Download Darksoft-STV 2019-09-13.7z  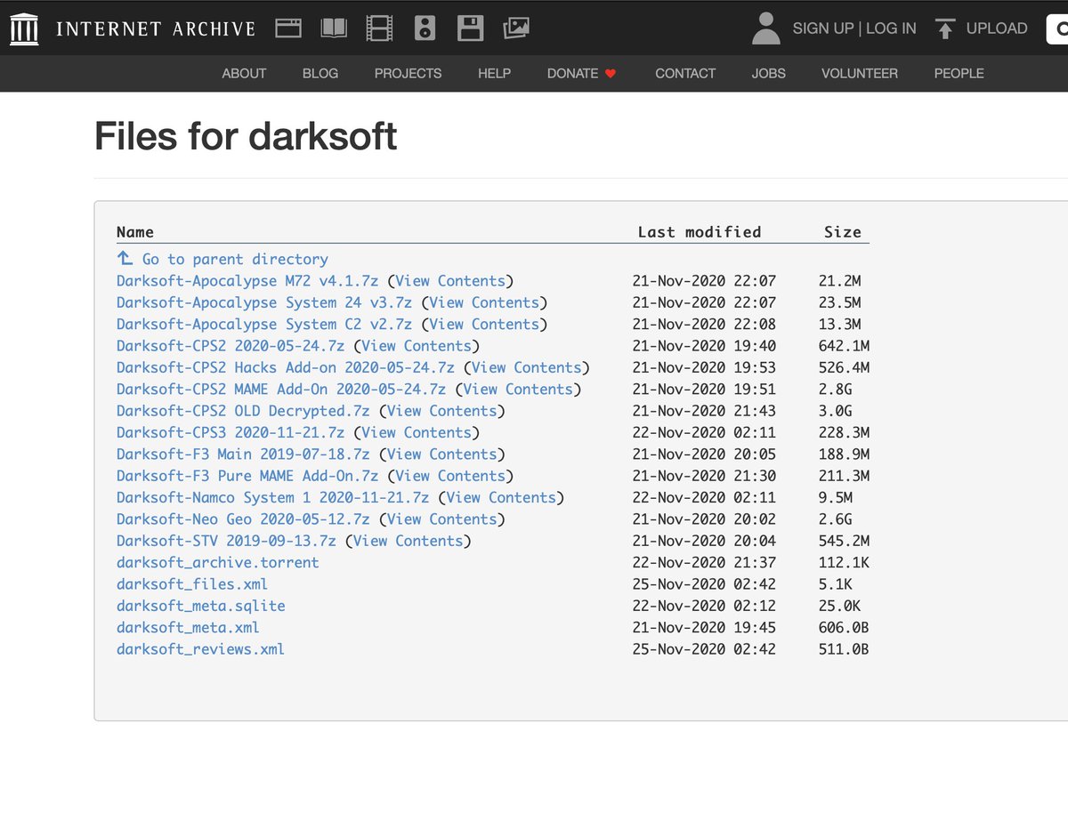tap(226, 541)
